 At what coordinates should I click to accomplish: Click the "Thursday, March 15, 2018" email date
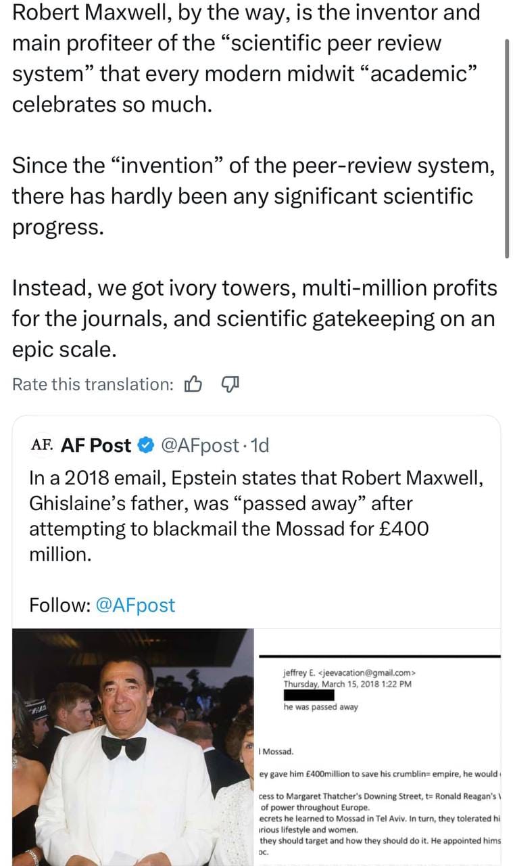[x=347, y=683]
